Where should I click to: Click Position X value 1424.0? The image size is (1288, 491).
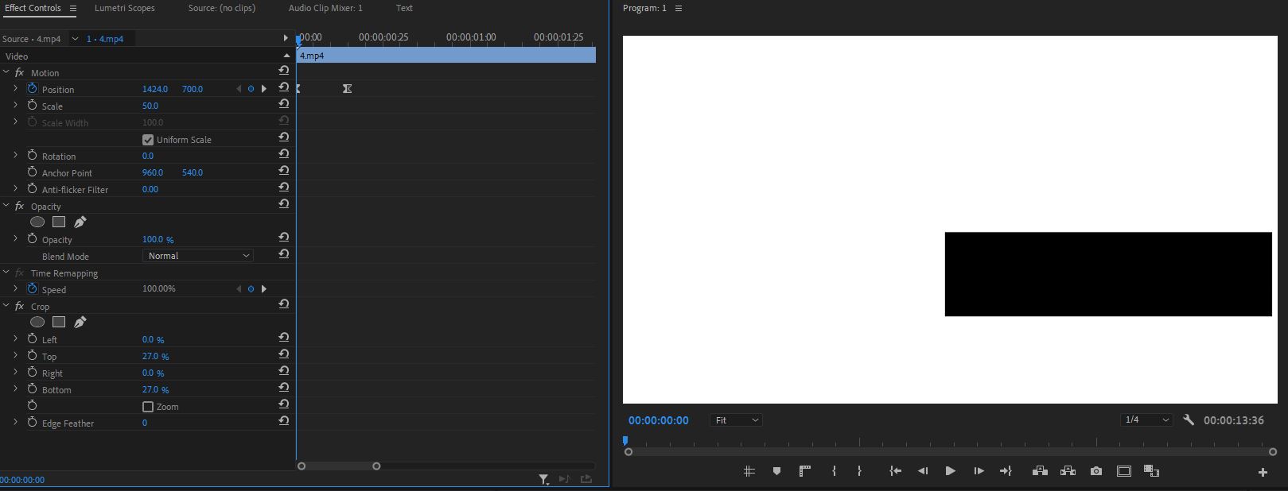[155, 89]
